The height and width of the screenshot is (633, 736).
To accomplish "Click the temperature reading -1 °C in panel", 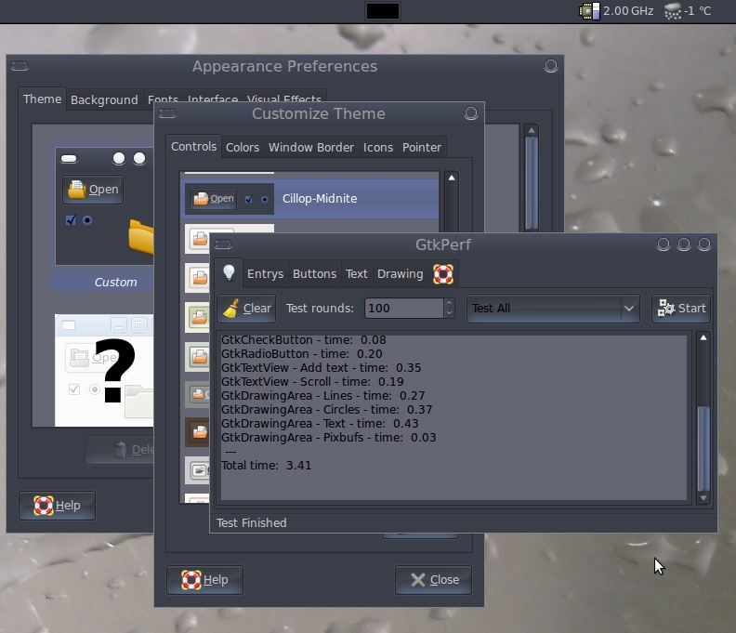I will 698,11.
